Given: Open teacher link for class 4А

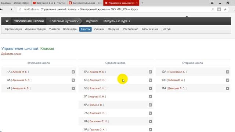Looking at the screenshot, I should pyautogui.click(x=21, y=88).
